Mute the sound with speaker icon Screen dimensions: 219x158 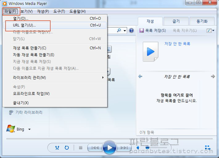tap(138, 148)
